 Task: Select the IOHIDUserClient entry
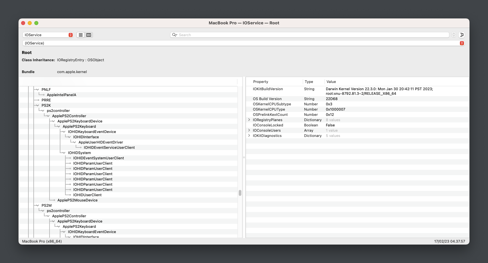(x=87, y=195)
